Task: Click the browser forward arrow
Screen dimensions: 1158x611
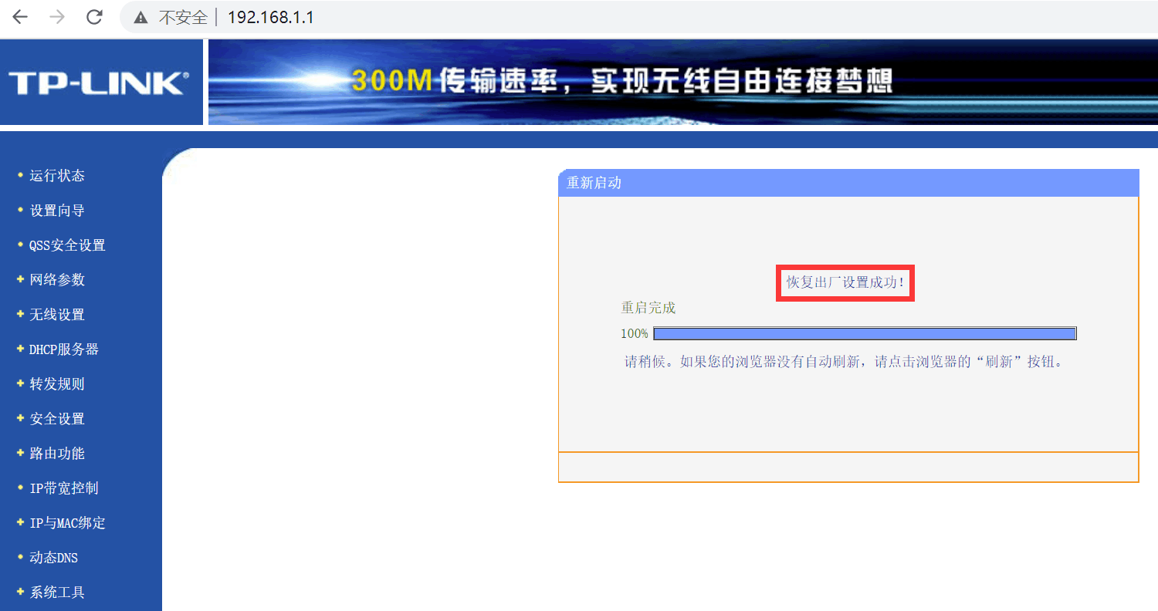Action: point(56,17)
